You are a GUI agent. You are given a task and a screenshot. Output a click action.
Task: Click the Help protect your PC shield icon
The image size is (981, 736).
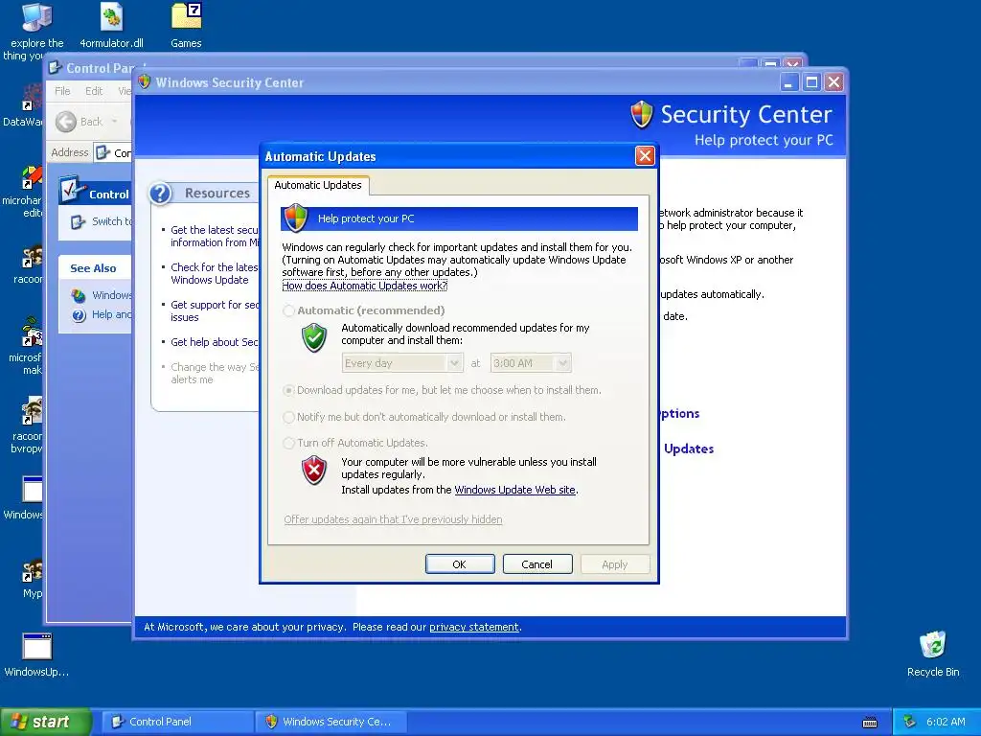[x=296, y=218]
